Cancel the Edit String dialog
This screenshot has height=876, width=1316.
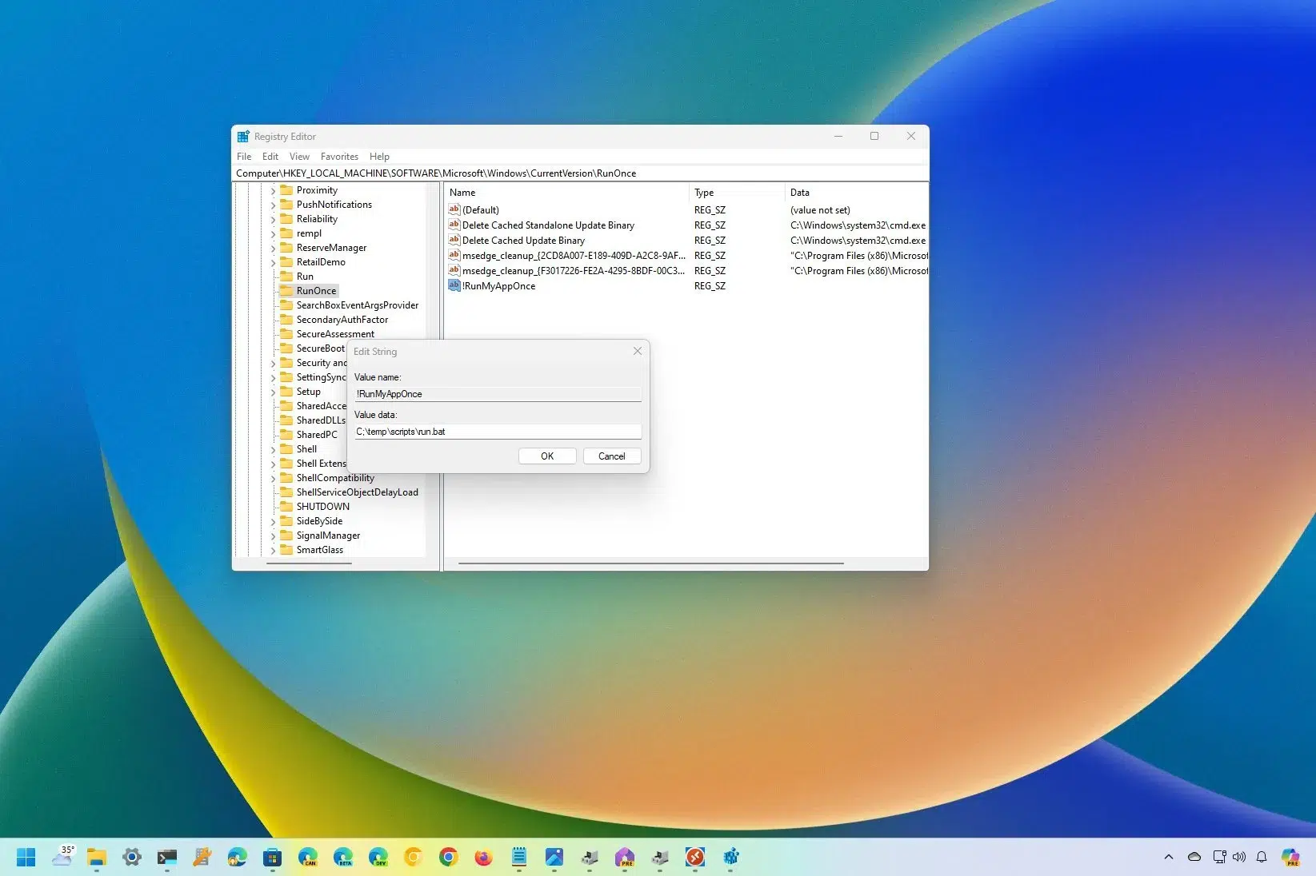point(611,456)
